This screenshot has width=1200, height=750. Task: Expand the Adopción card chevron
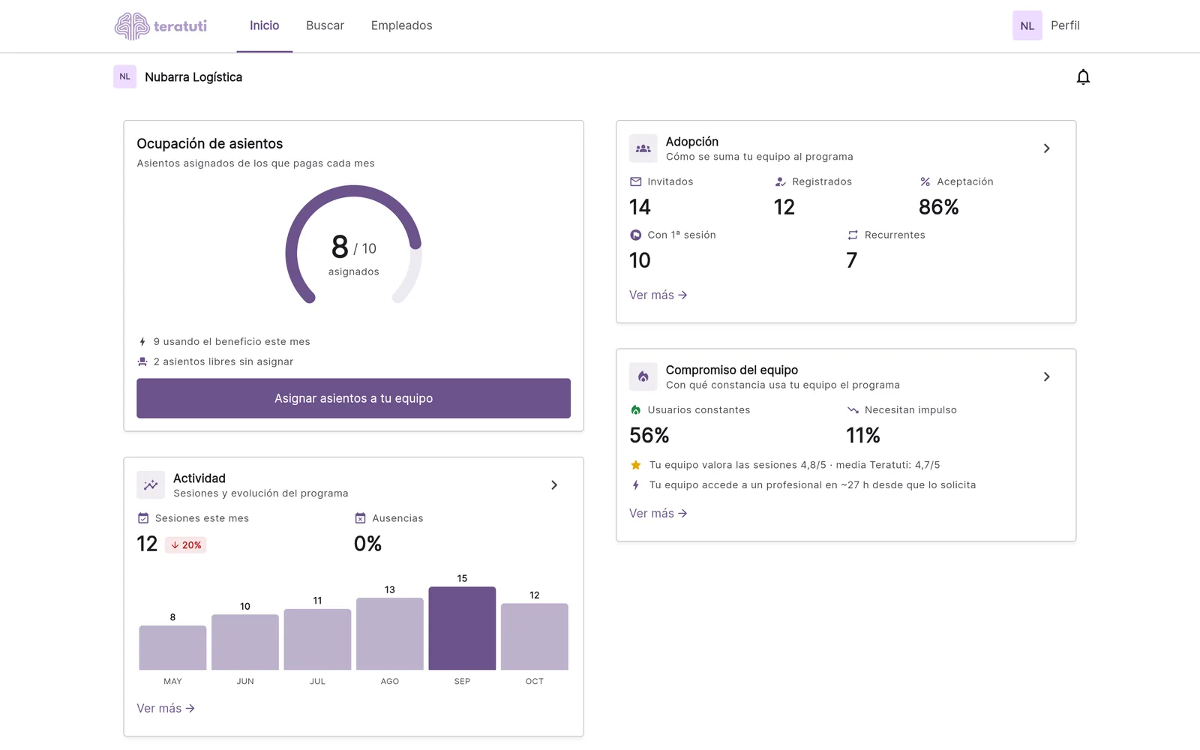click(x=1047, y=148)
